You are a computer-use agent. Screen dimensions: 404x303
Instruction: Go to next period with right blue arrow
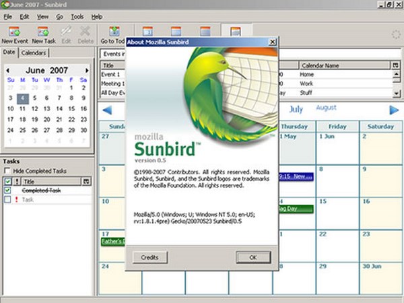pyautogui.click(x=394, y=109)
